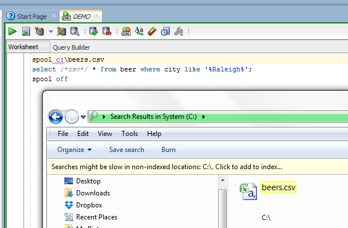The image size is (348, 228).
Task: Go back with the blue arrow button
Action: (x=56, y=117)
